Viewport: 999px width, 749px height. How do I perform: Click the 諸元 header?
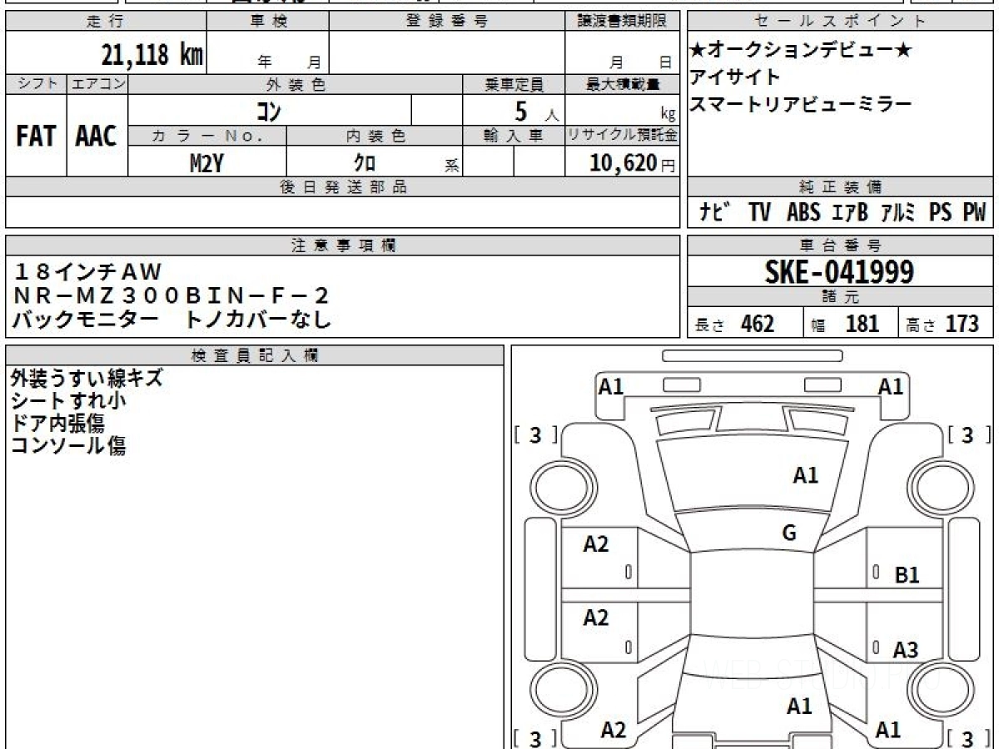(840, 297)
